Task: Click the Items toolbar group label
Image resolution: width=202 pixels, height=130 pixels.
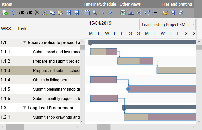Action: pyautogui.click(x=7, y=4)
